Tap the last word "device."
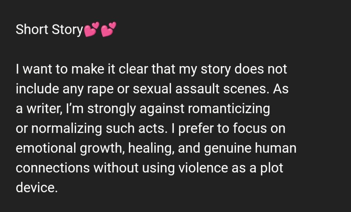 click(36, 187)
